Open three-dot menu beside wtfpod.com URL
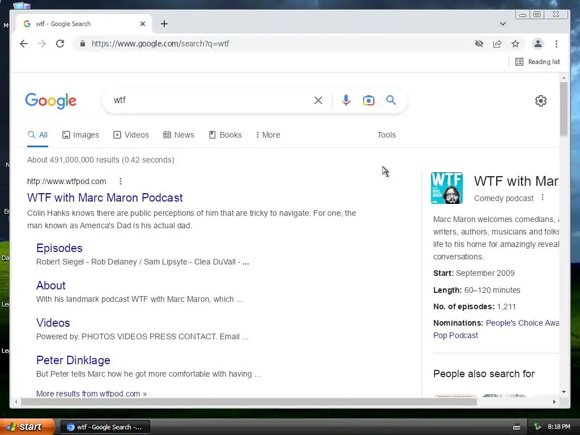The width and height of the screenshot is (580, 435). (x=121, y=181)
